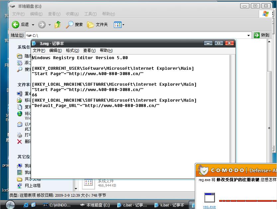
Task: Open the 后退 history dropdown arrow
Action: click(33, 25)
